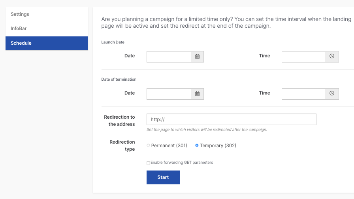Focus the Launch Date time input field
Viewport: 354px width, 199px height.
coord(303,57)
